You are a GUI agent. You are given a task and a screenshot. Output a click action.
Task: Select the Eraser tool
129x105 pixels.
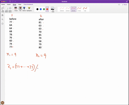[x=16, y=9]
